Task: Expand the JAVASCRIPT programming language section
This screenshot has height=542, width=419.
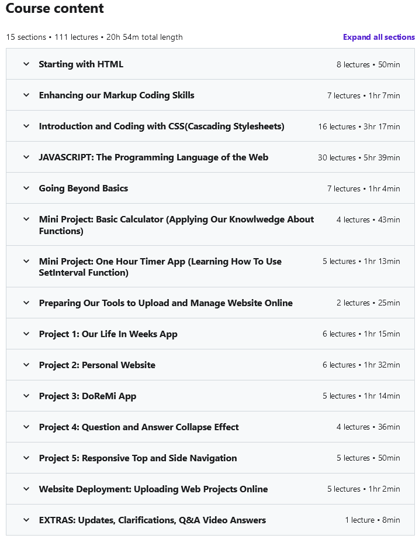Action: tap(25, 157)
